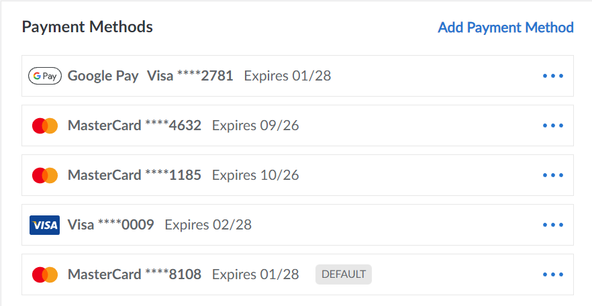Click the MasterCard logo for card ending 8108
The image size is (592, 306).
tap(45, 274)
